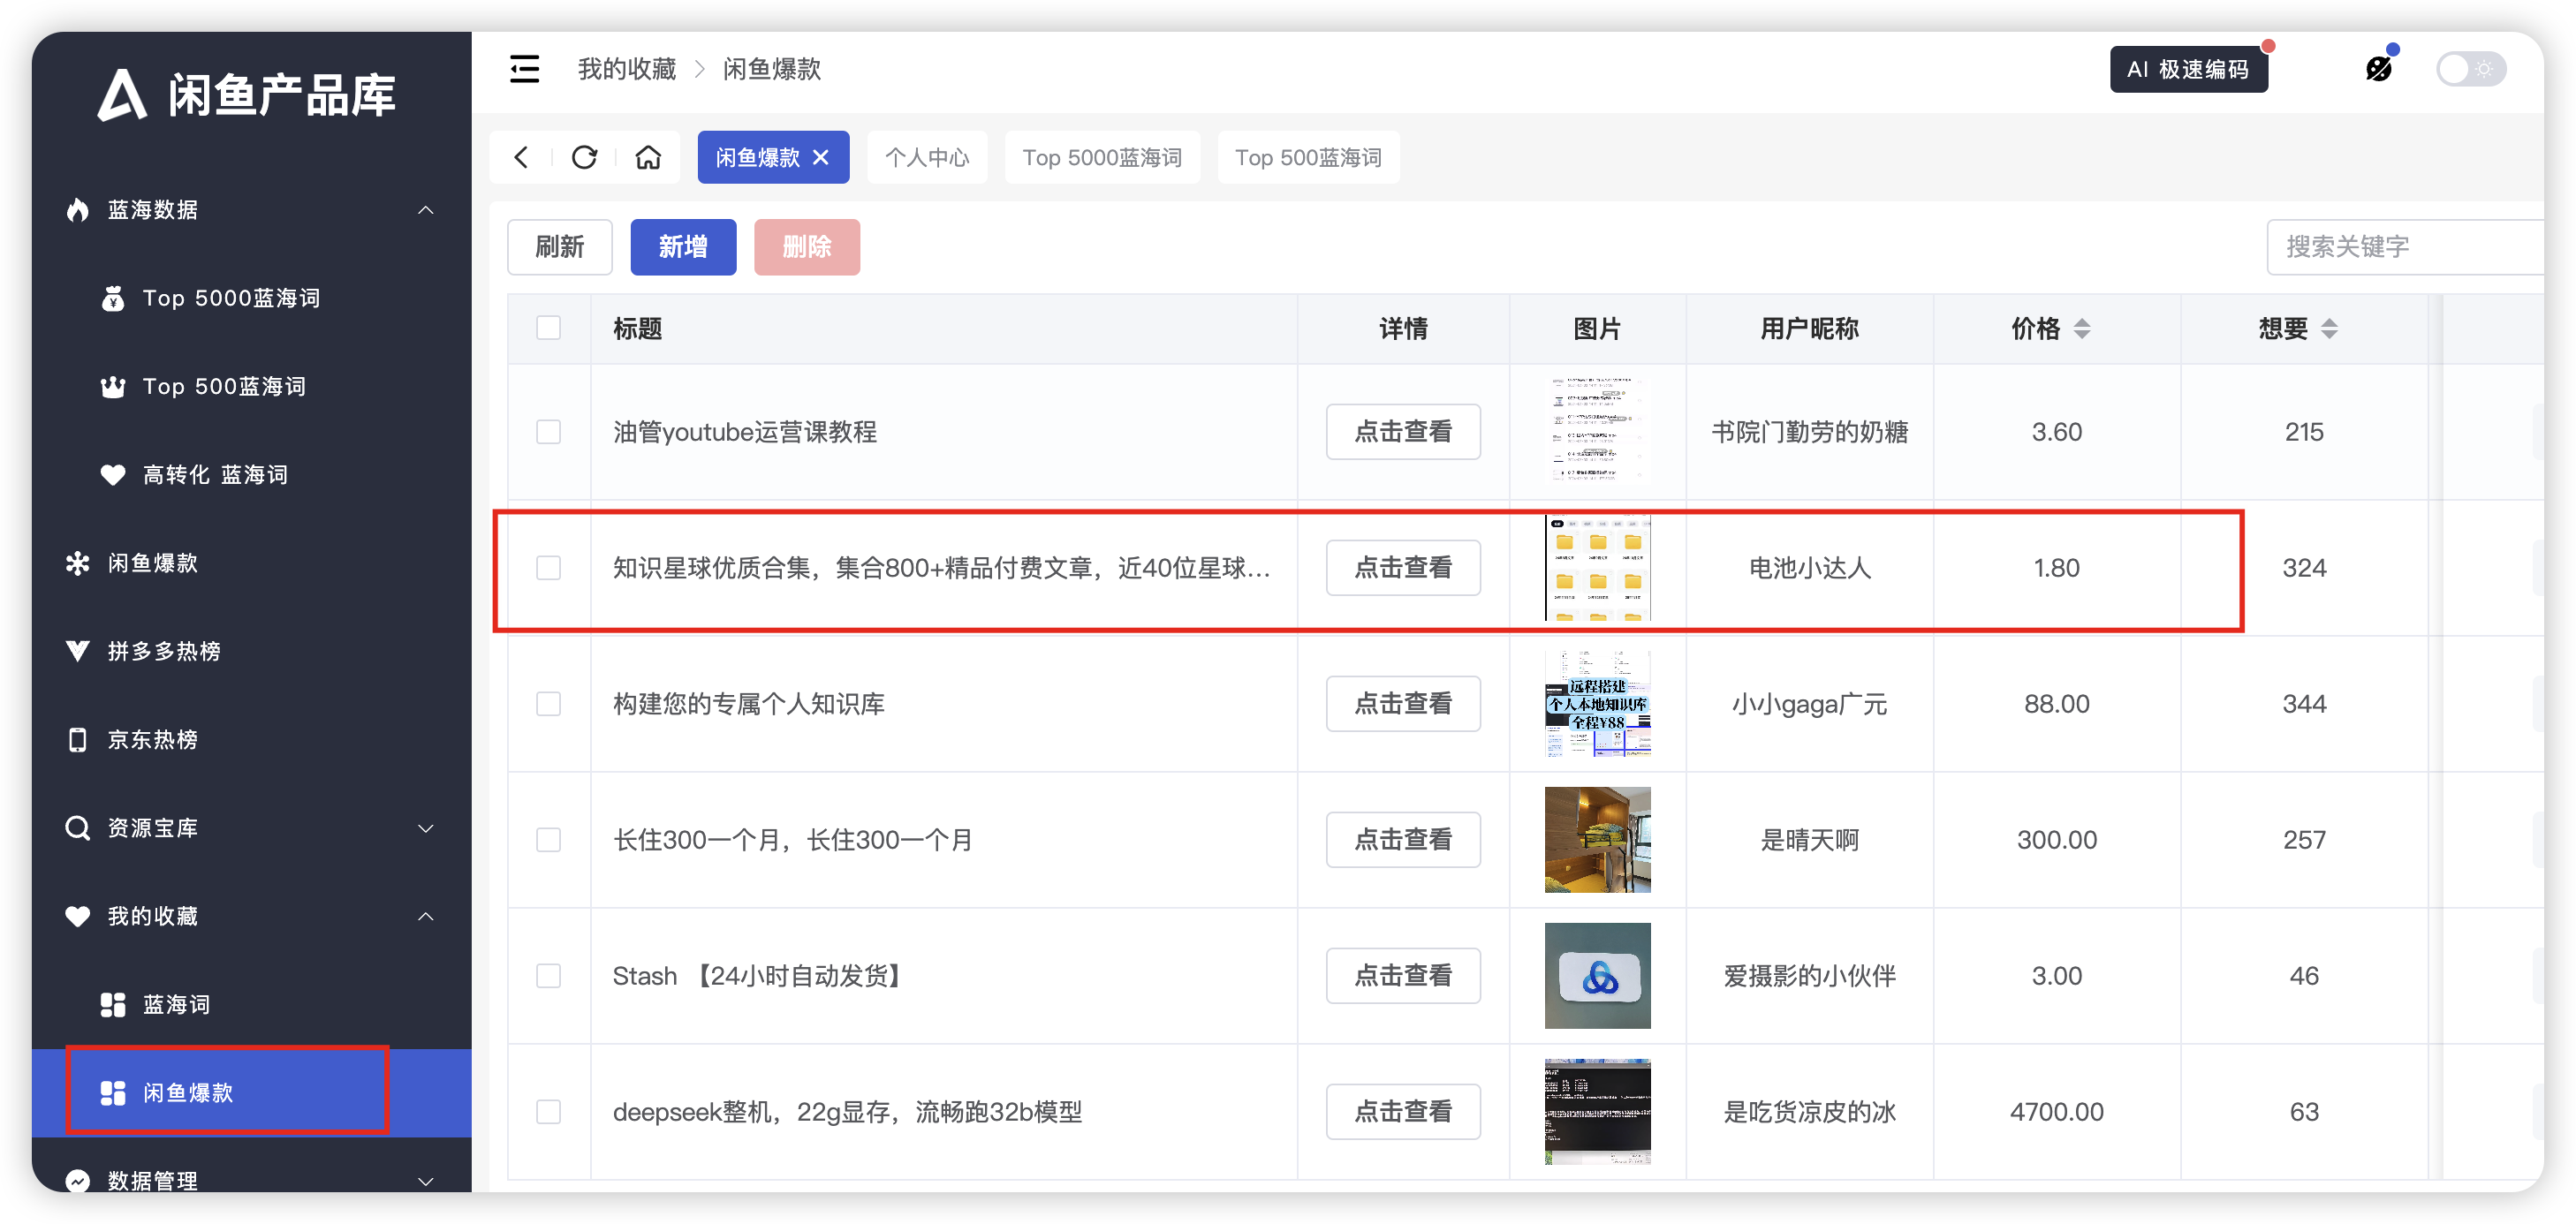Click the 搜索关键字 search field
The image size is (2576, 1224).
coord(2400,247)
